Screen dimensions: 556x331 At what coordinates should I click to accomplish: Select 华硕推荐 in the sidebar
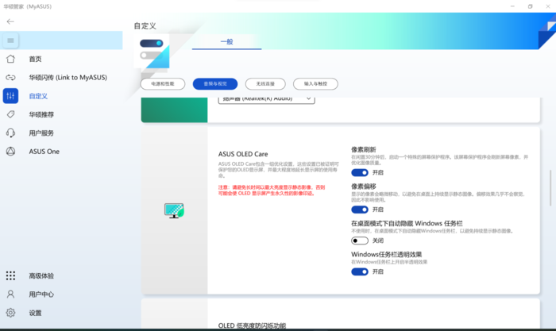pyautogui.click(x=41, y=114)
